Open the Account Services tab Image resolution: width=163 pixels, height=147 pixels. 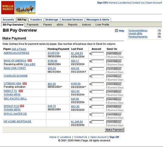72,20
